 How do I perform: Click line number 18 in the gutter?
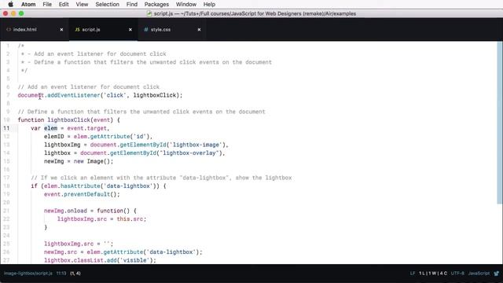tap(6, 186)
